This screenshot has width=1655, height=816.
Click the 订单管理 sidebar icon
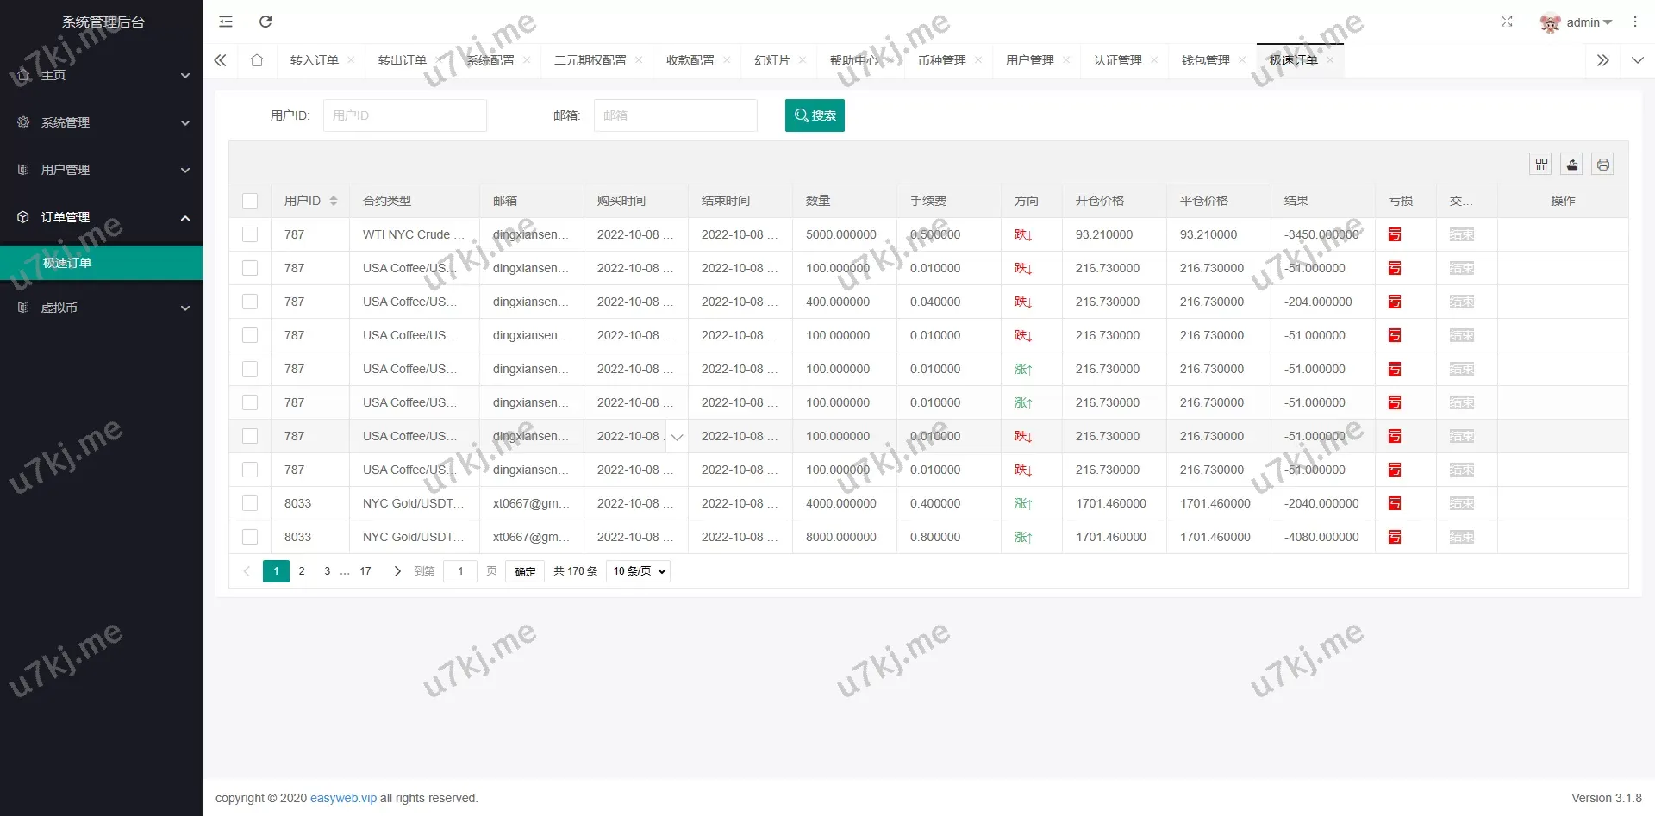coord(23,217)
